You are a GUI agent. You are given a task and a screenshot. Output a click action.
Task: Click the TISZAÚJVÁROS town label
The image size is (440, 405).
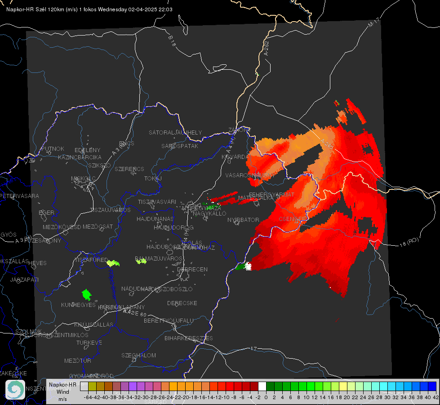pos(110,210)
